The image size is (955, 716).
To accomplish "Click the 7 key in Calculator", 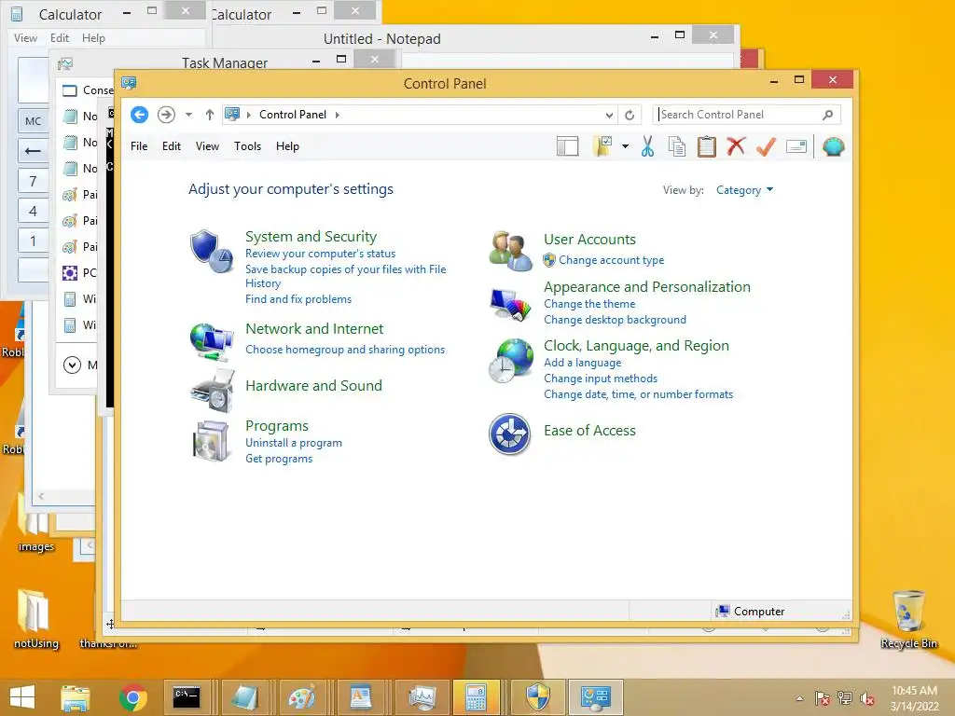I will pyautogui.click(x=33, y=181).
